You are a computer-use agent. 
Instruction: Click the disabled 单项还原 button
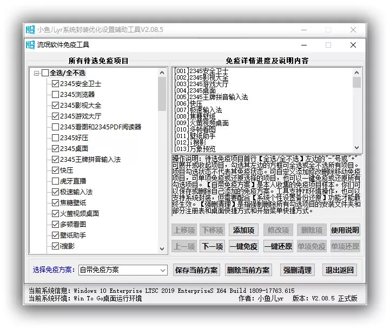345,246
